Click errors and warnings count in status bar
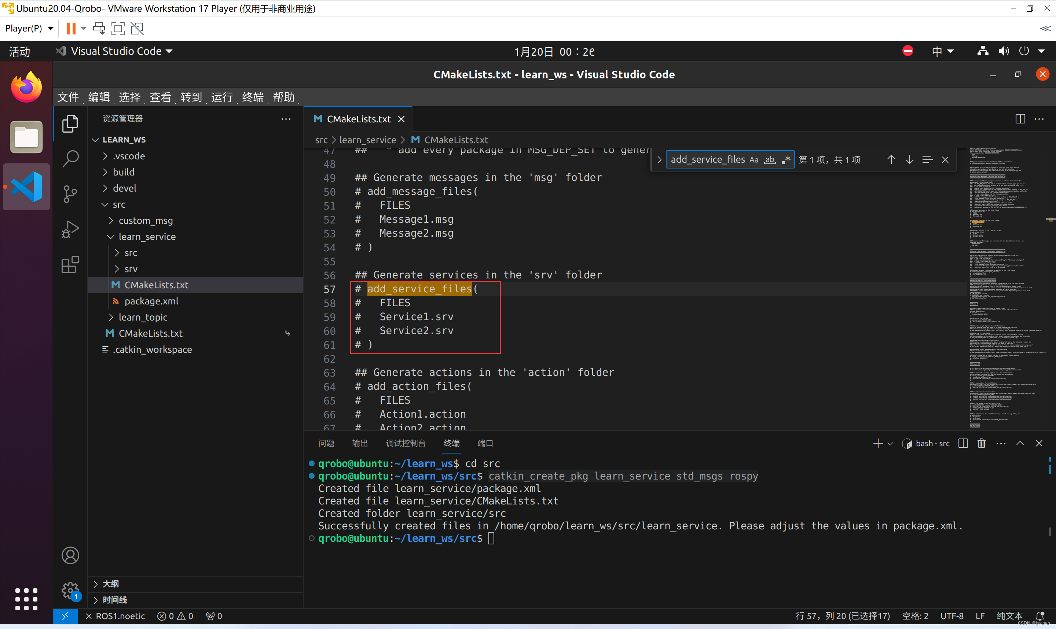This screenshot has height=629, width=1056. pyautogui.click(x=175, y=616)
